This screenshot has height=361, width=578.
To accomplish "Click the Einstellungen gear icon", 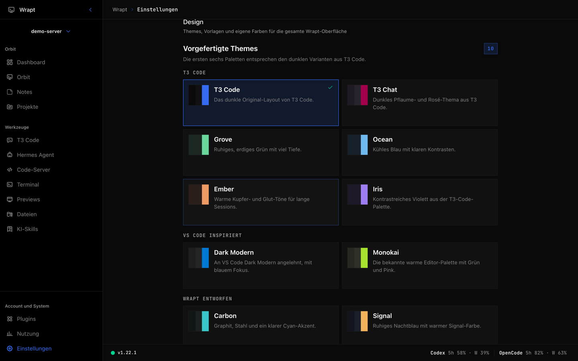I will [10, 349].
